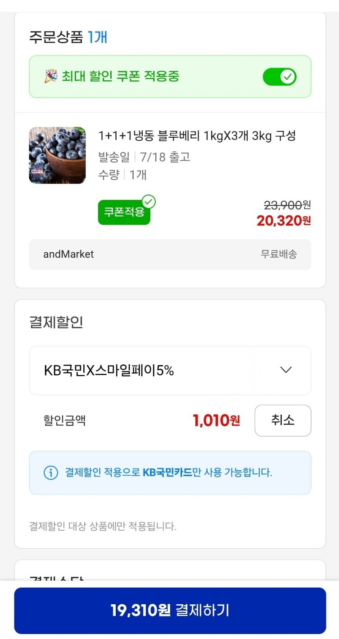339x639 pixels.
Task: Click the 쿠폰적용 button
Action: tap(124, 212)
